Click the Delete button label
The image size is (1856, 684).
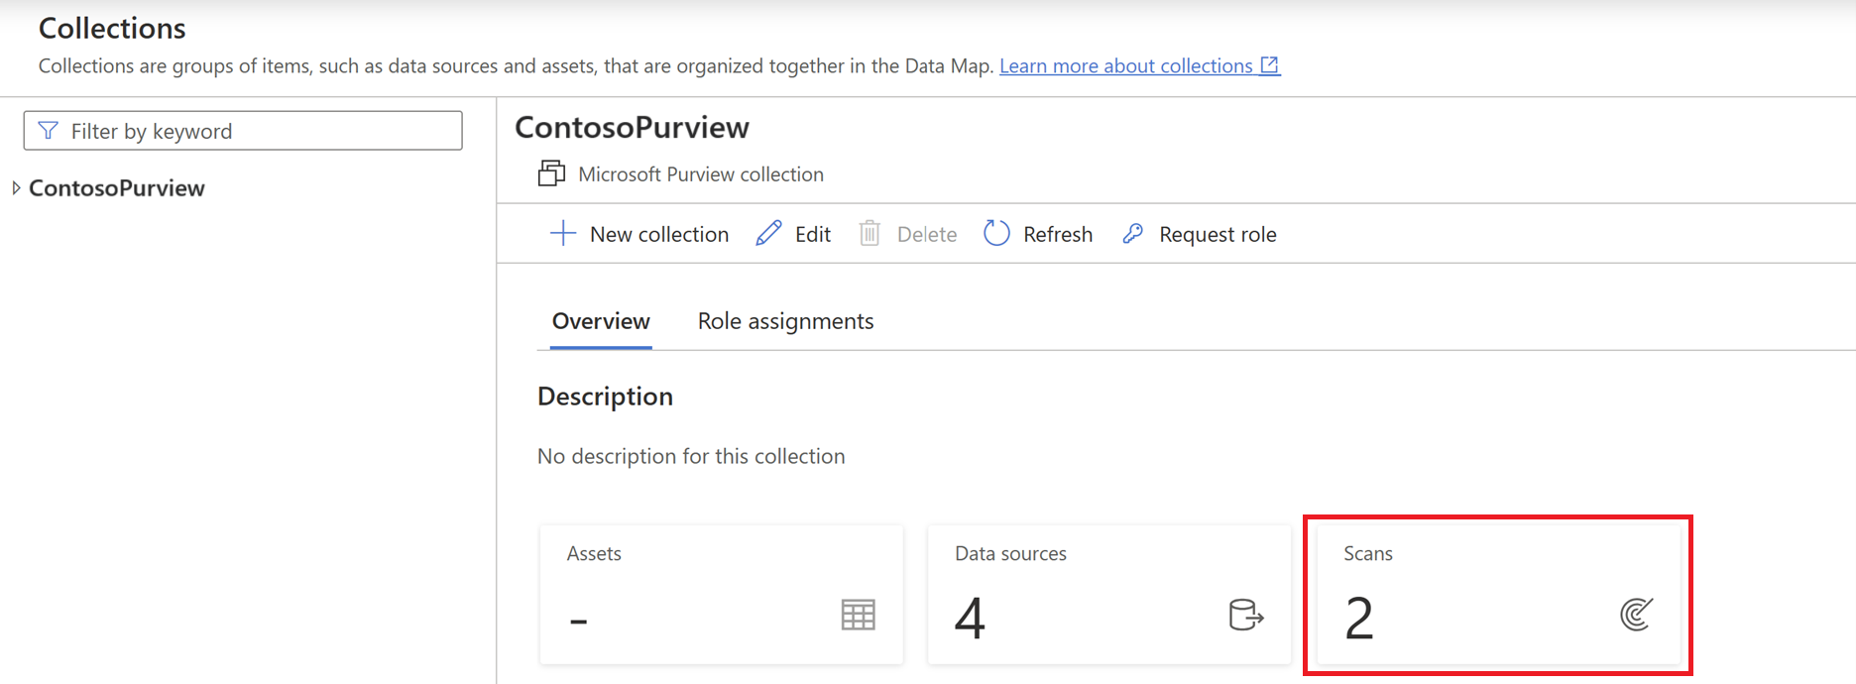click(927, 234)
